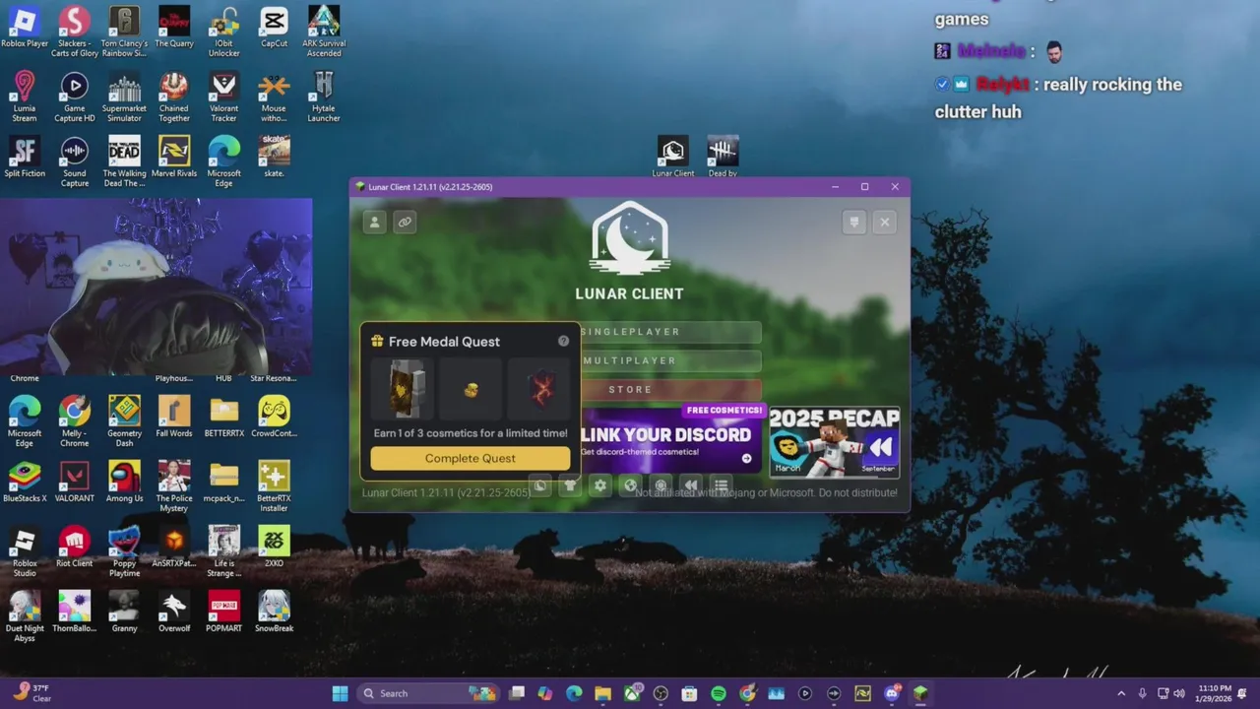Select the Roblox Player desktop icon

tap(25, 27)
